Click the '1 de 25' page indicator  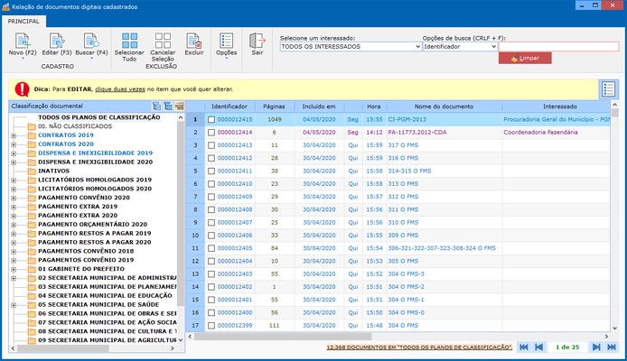[567, 347]
